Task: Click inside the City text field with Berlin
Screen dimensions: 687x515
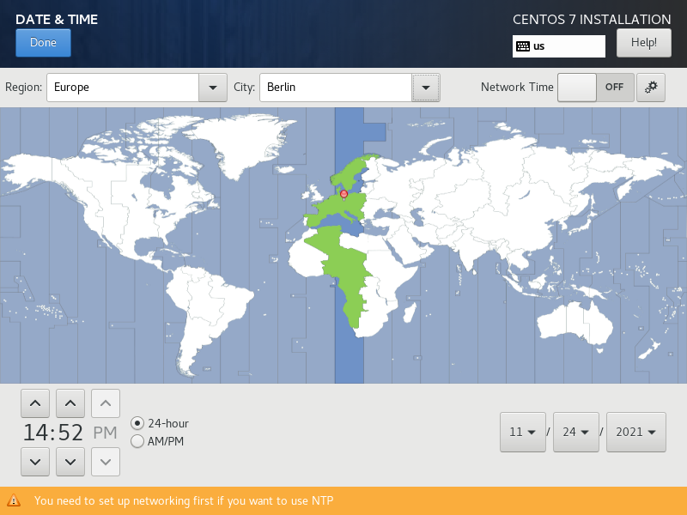Action: click(x=335, y=88)
